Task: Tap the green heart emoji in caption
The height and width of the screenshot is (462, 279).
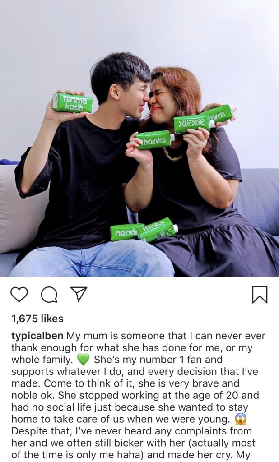Action: click(x=83, y=360)
